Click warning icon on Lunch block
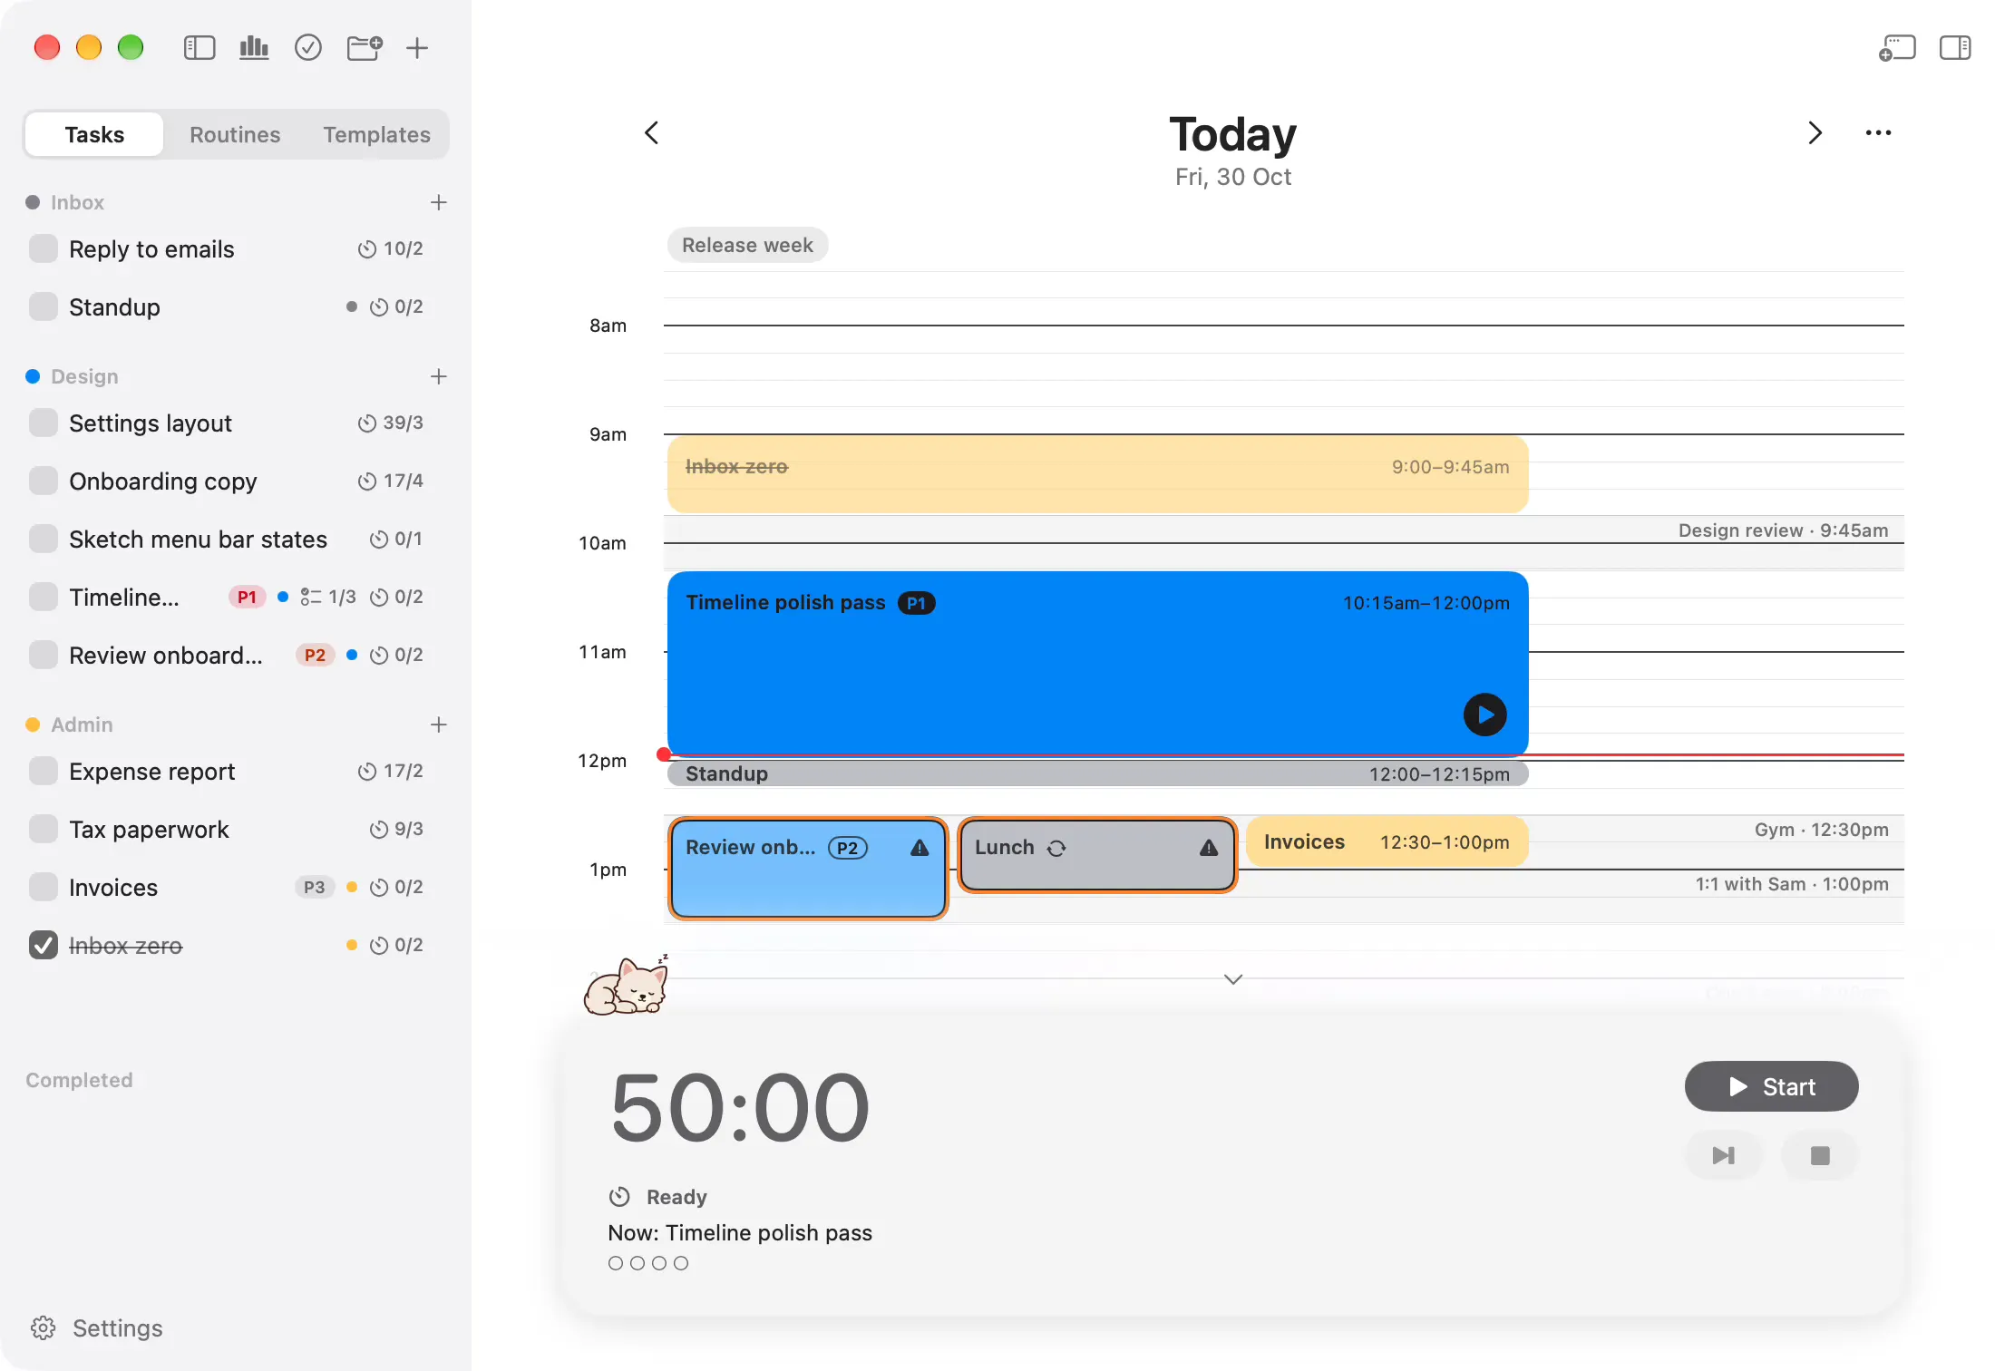 (1209, 848)
